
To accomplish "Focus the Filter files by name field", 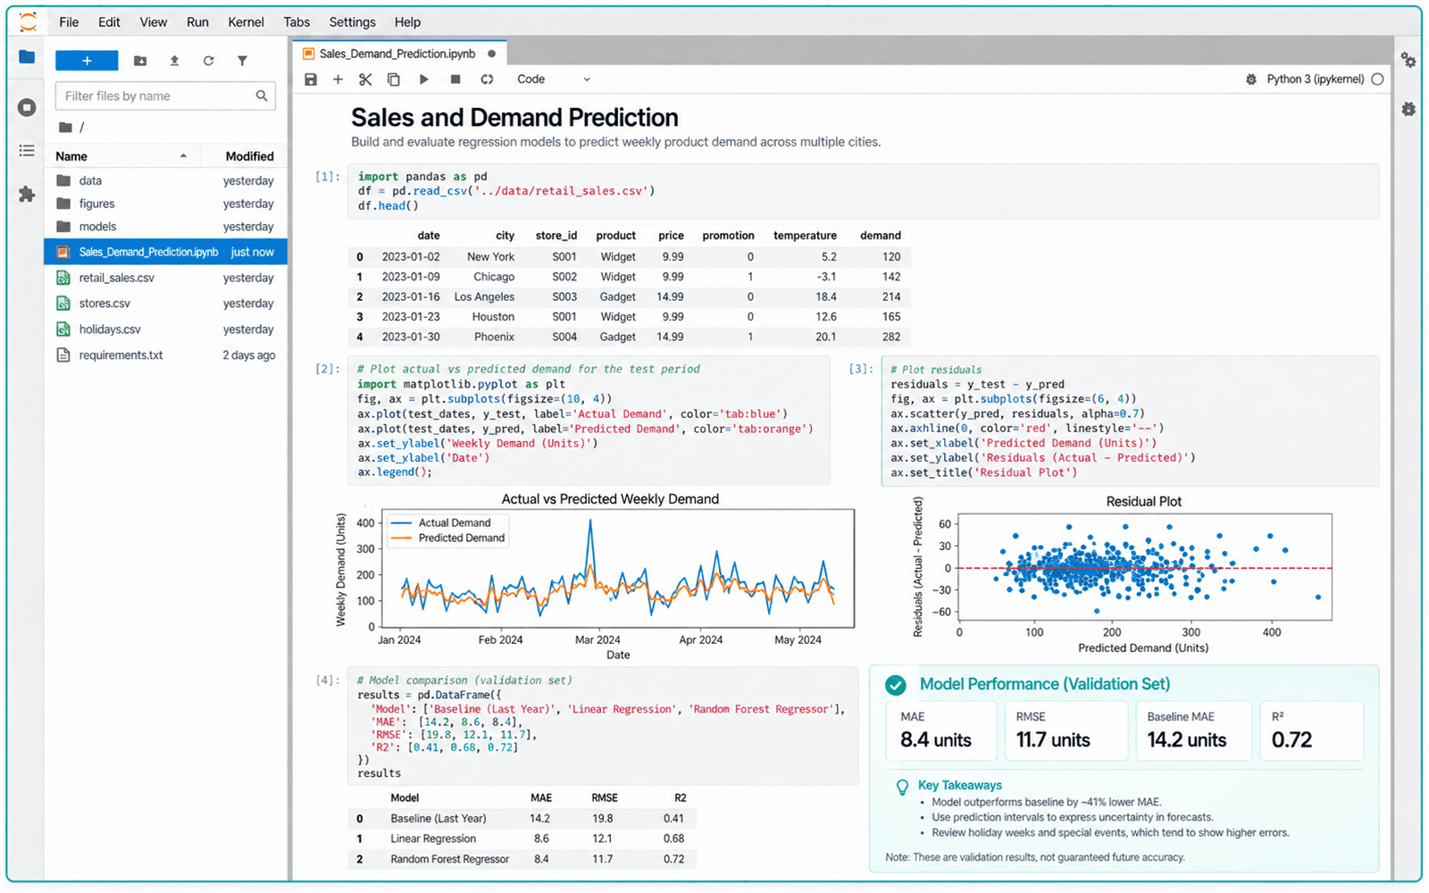I will pos(165,96).
